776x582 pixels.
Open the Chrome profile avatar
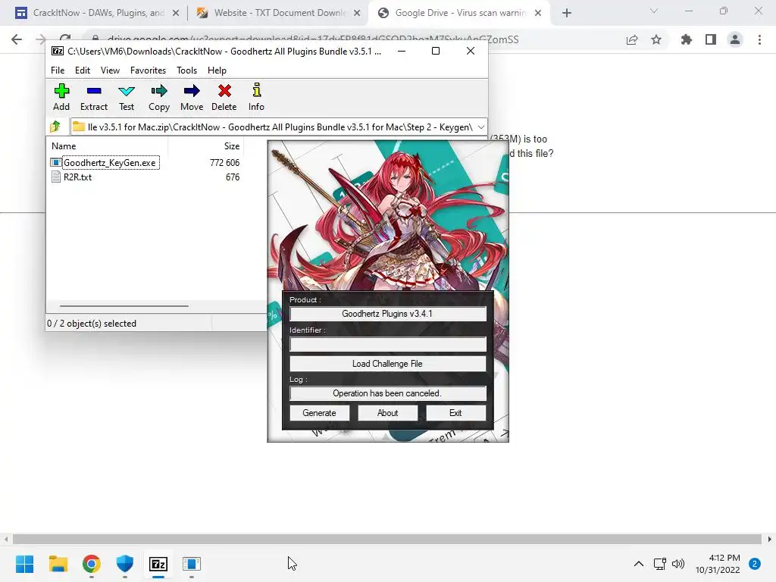(x=735, y=39)
